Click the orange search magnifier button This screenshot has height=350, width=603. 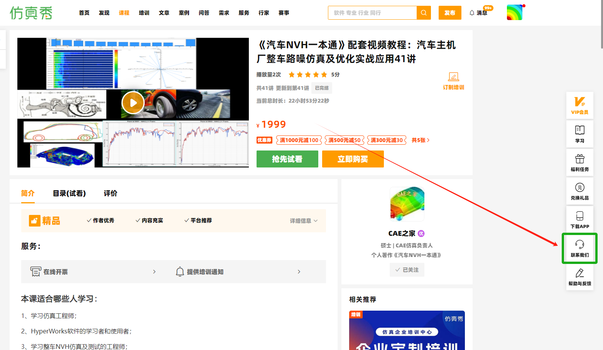[x=424, y=13]
